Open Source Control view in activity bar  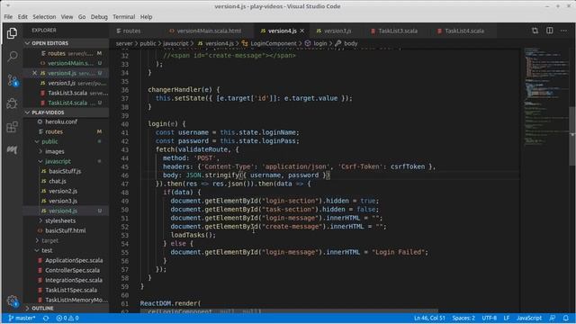click(12, 80)
